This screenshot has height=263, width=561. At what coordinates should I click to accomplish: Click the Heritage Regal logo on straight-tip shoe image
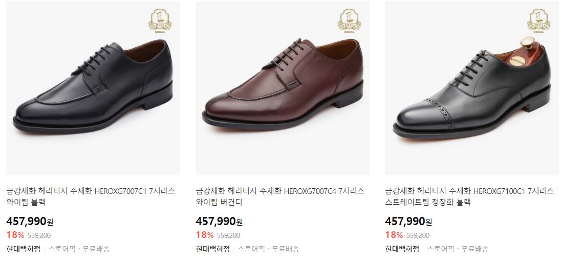pos(538,21)
